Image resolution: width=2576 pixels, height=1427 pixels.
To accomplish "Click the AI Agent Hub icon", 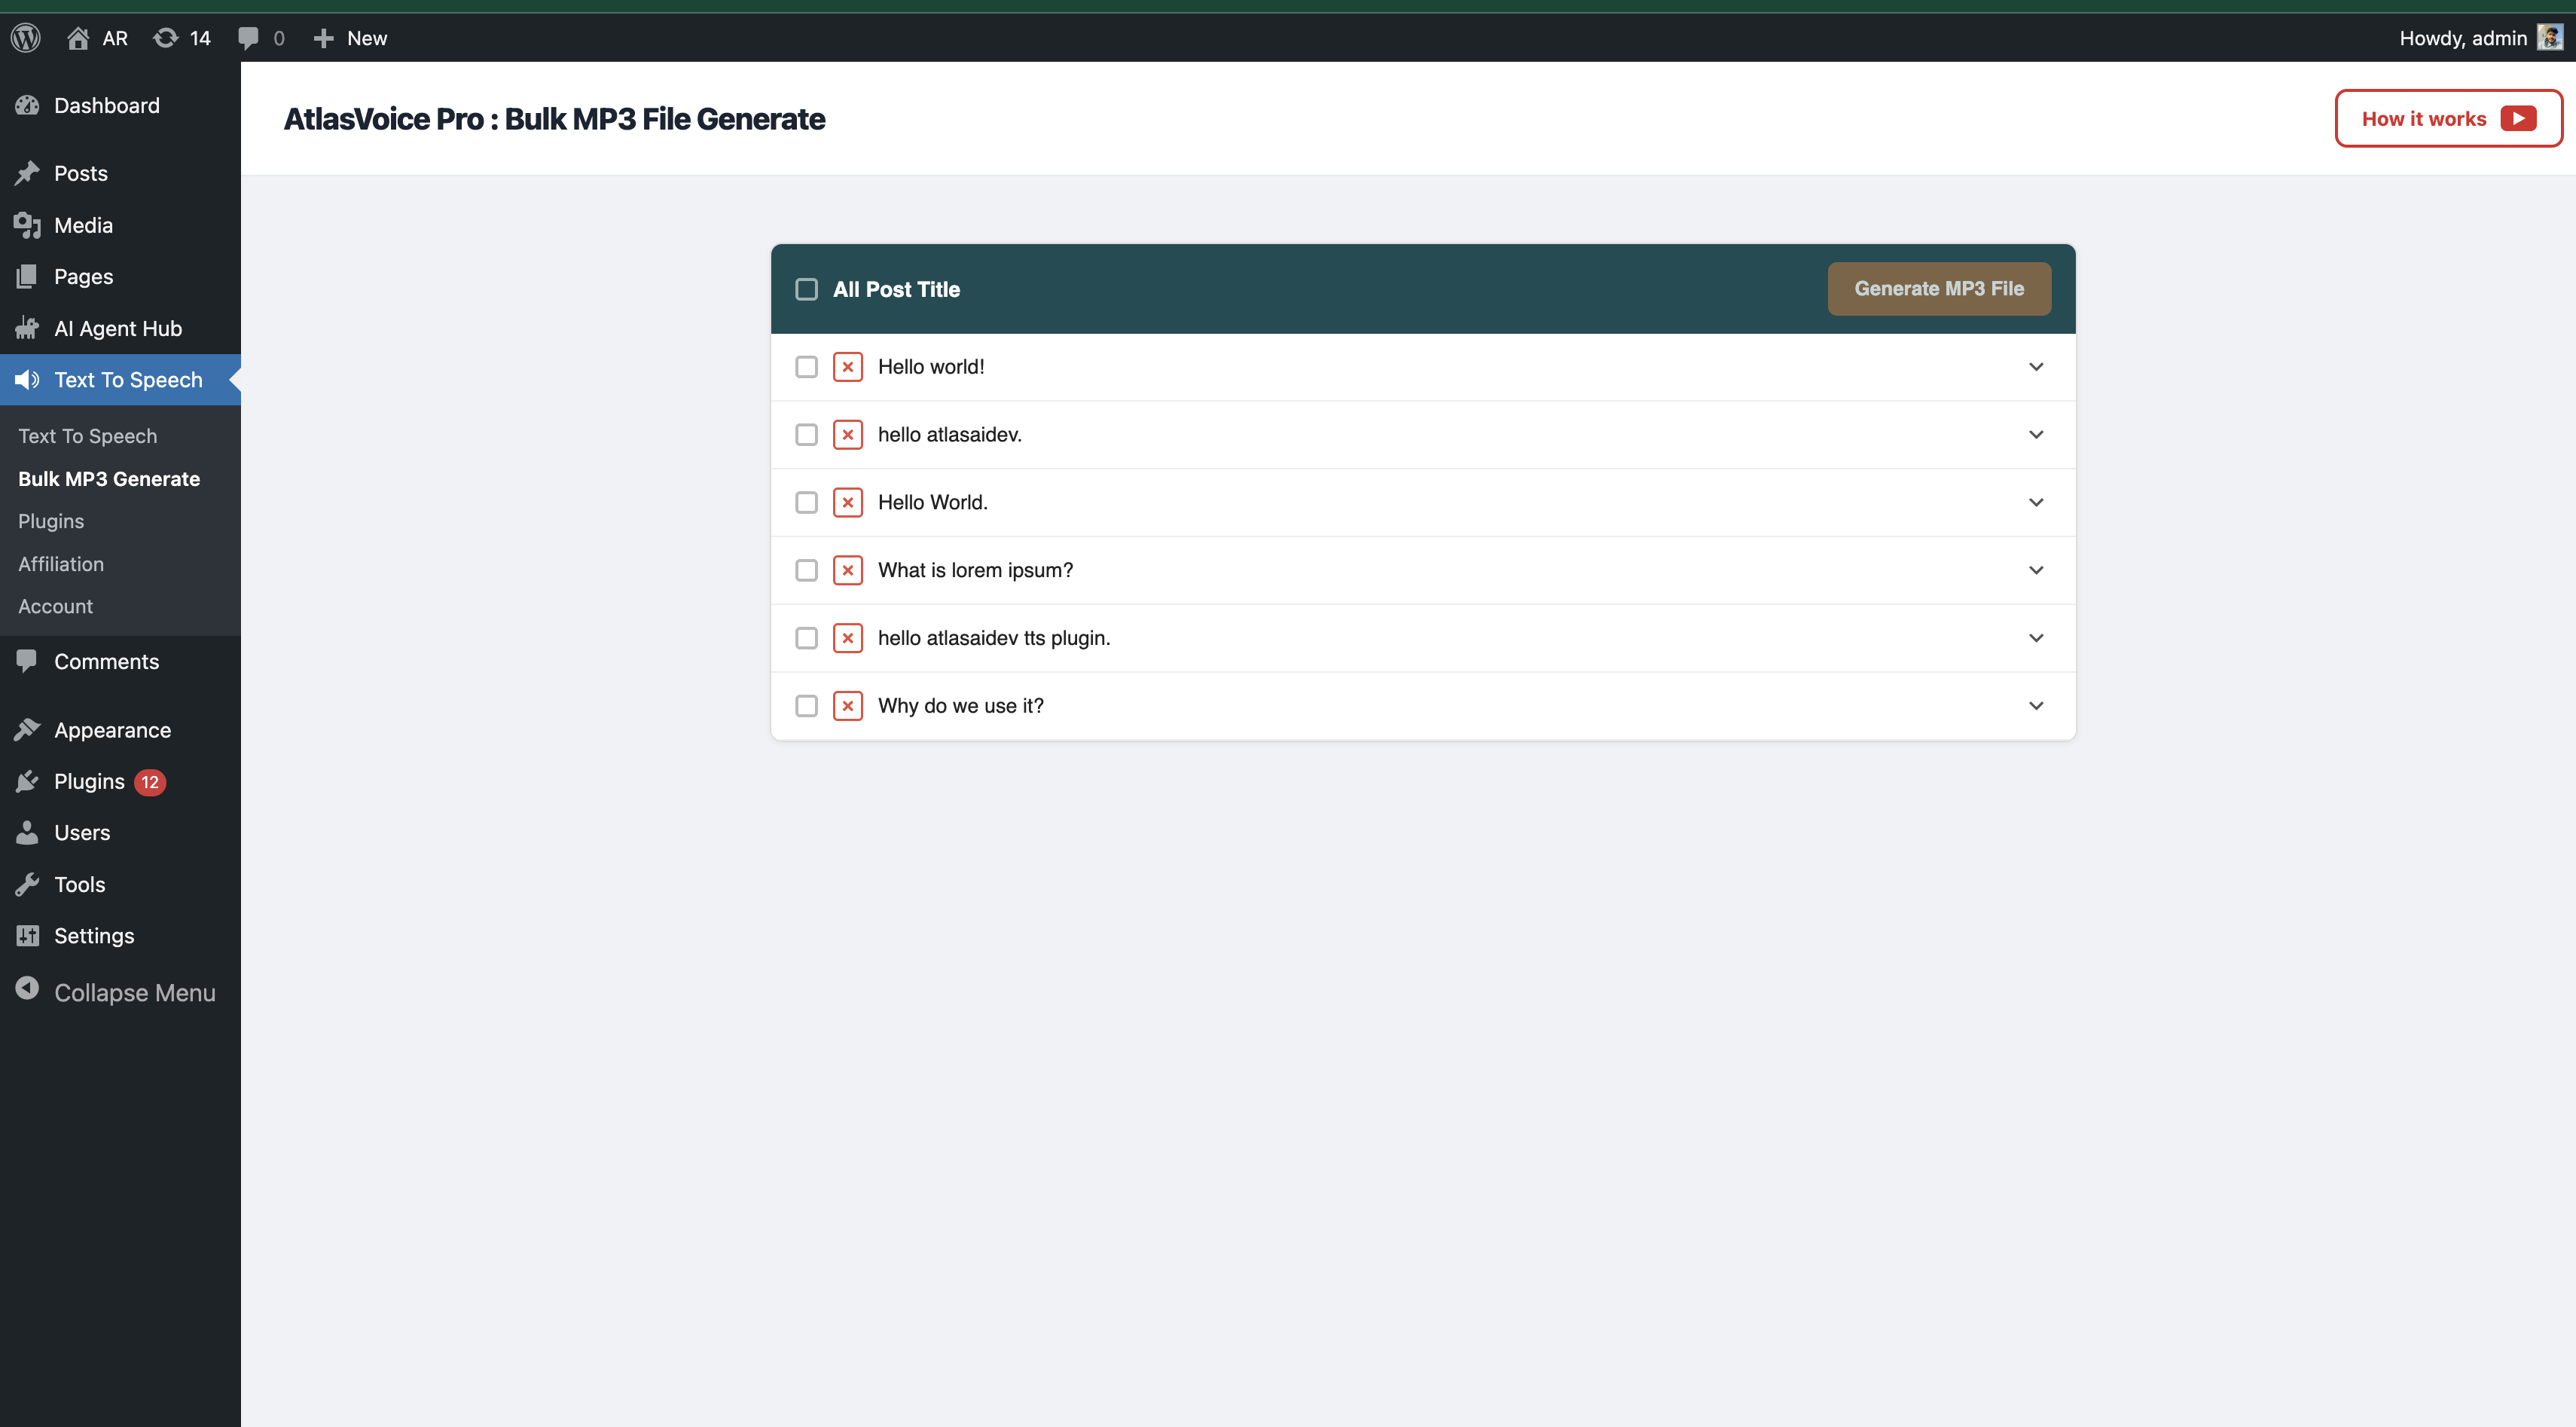I will coord(27,328).
